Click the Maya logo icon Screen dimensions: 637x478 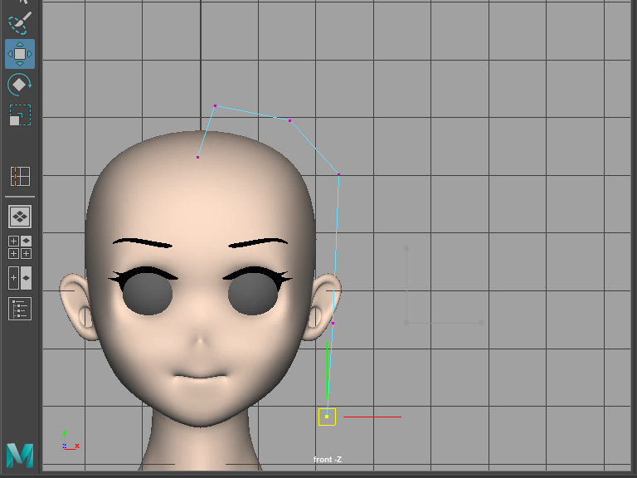point(20,455)
